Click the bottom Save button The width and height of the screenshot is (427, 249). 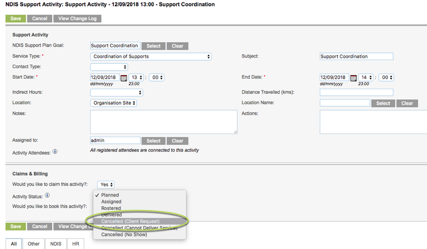click(16, 226)
